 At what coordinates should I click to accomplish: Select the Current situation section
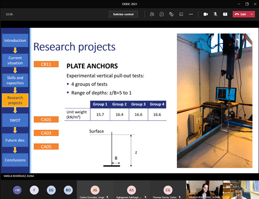pyautogui.click(x=15, y=60)
